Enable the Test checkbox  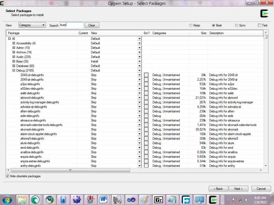click(259, 25)
